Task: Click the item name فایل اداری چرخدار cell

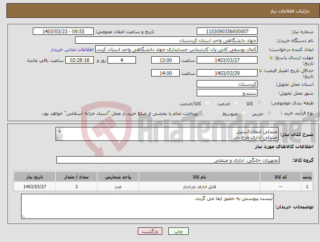Action: click(199, 187)
